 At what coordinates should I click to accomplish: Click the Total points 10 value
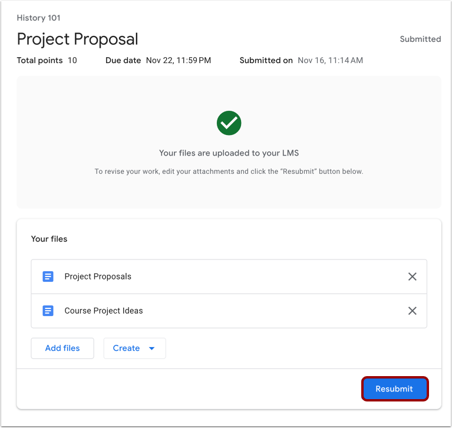pyautogui.click(x=72, y=60)
